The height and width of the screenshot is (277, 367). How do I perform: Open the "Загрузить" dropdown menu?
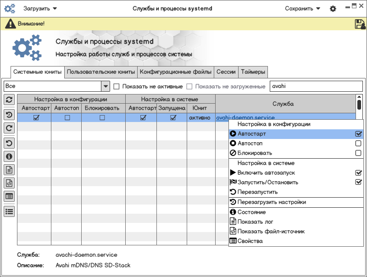click(40, 8)
